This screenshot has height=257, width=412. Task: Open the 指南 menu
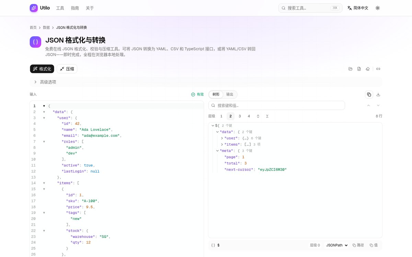point(75,8)
